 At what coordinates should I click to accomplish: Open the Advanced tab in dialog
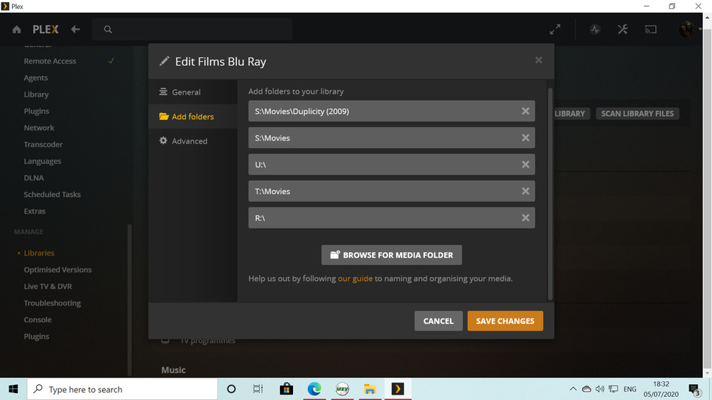(193, 141)
